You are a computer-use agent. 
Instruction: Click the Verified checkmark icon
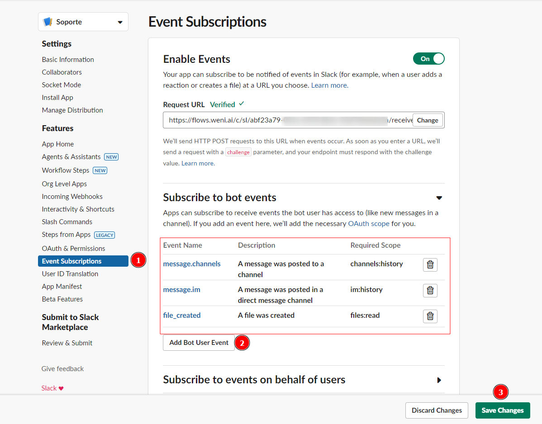click(242, 104)
